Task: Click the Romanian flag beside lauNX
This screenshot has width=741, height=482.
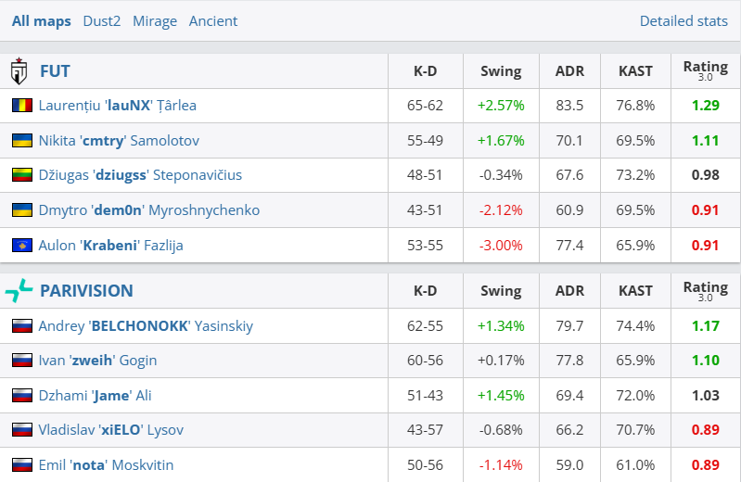Action: click(21, 106)
